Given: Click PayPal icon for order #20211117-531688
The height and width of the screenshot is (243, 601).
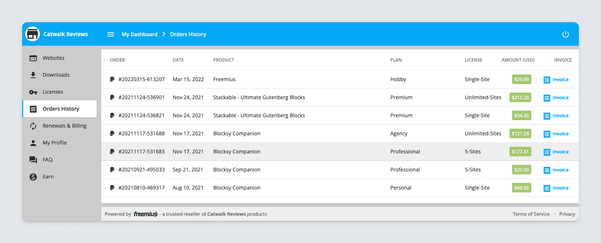Looking at the screenshot, I should click(112, 133).
